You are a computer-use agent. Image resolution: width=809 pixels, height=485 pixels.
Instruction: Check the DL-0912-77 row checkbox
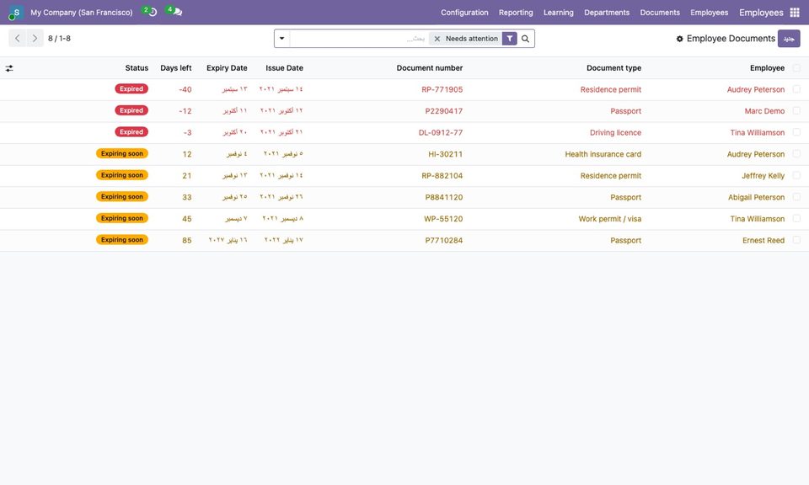[796, 132]
